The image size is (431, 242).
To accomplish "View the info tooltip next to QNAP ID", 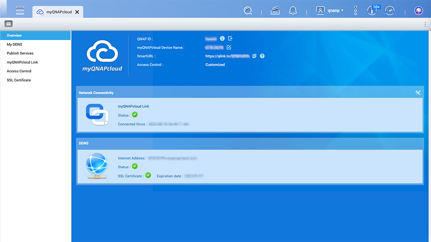I will (222, 38).
